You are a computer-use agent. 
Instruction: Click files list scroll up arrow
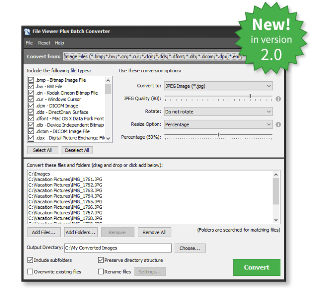pos(276,175)
